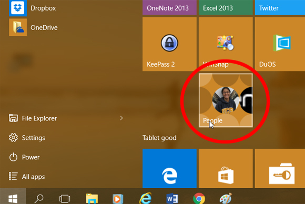
Task: Launch the Microsoft Edge tile
Action: click(x=169, y=168)
